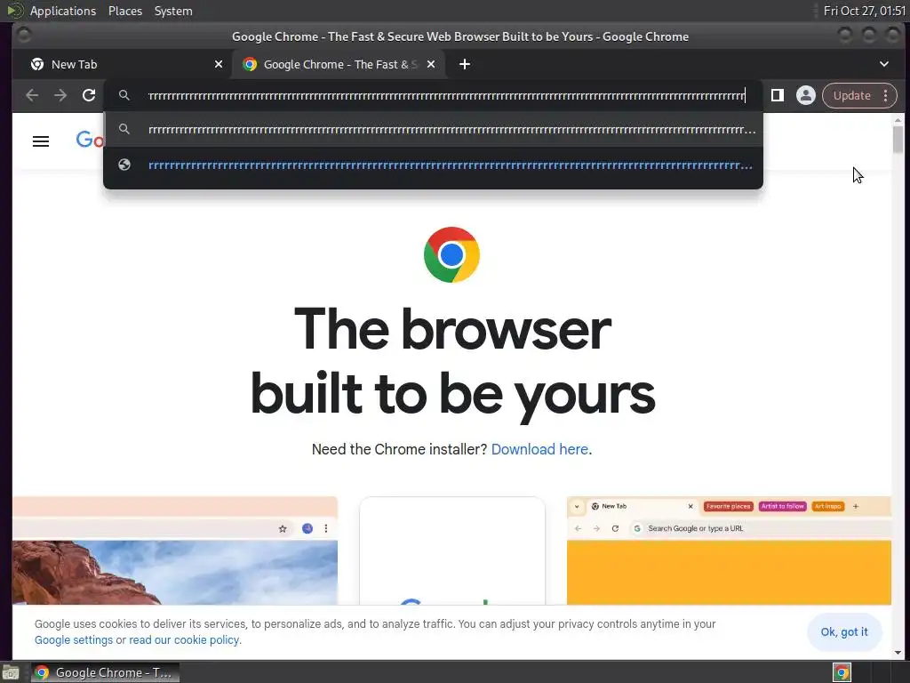Close the Google Chrome tab
Image resolution: width=910 pixels, height=683 pixels.
[431, 64]
